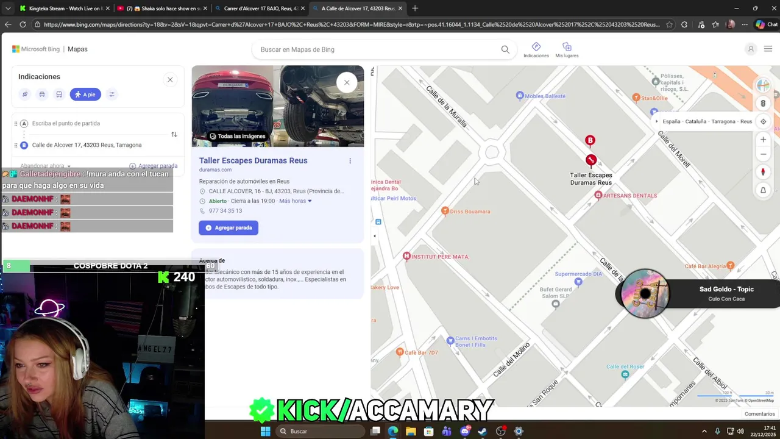Bookmark this page with star
The width and height of the screenshot is (780, 439).
click(669, 24)
